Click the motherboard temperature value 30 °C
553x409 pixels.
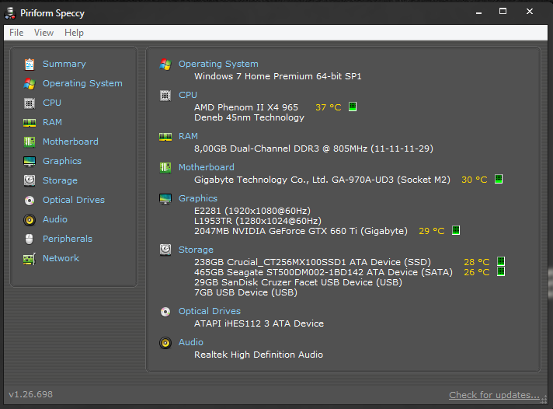coord(475,180)
